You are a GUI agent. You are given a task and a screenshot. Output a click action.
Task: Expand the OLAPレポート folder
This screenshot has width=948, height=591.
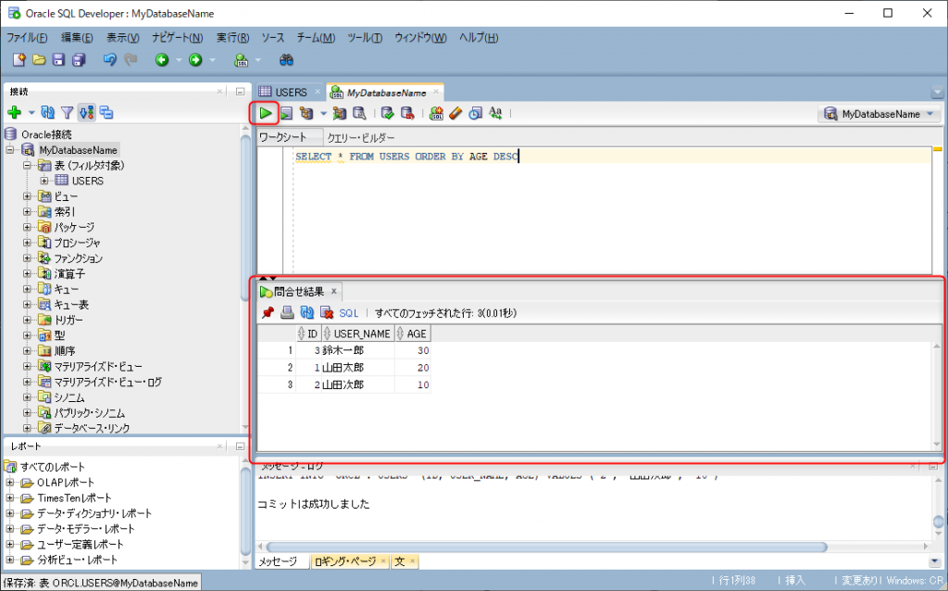(9, 482)
